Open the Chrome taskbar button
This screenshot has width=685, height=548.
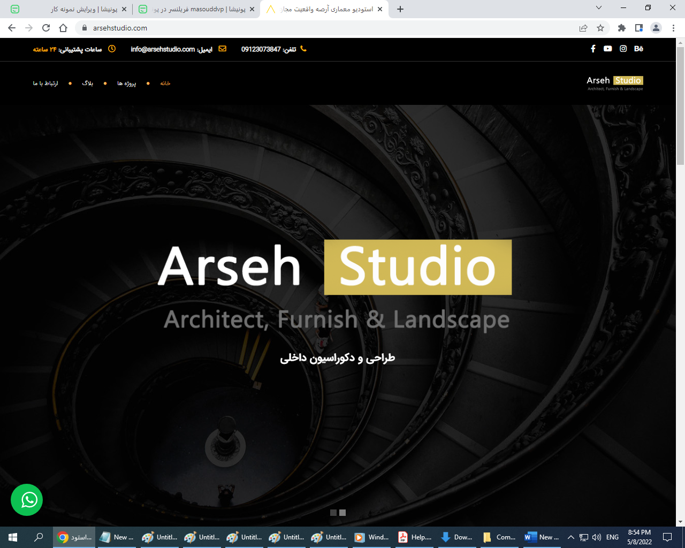coord(74,537)
